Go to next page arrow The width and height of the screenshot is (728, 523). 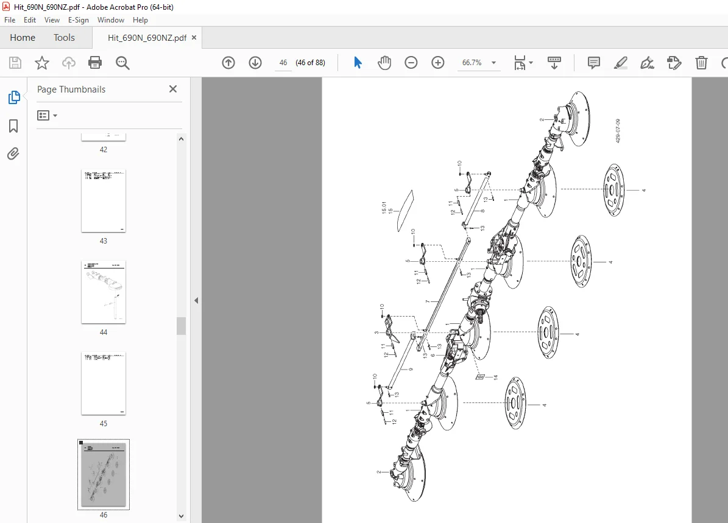[255, 63]
